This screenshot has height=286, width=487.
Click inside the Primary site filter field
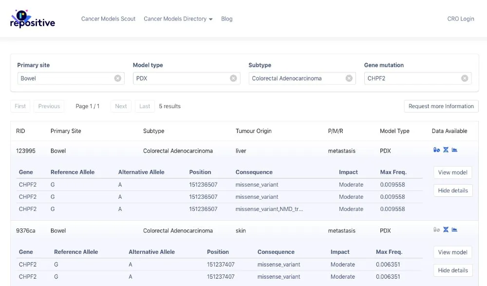(x=63, y=78)
